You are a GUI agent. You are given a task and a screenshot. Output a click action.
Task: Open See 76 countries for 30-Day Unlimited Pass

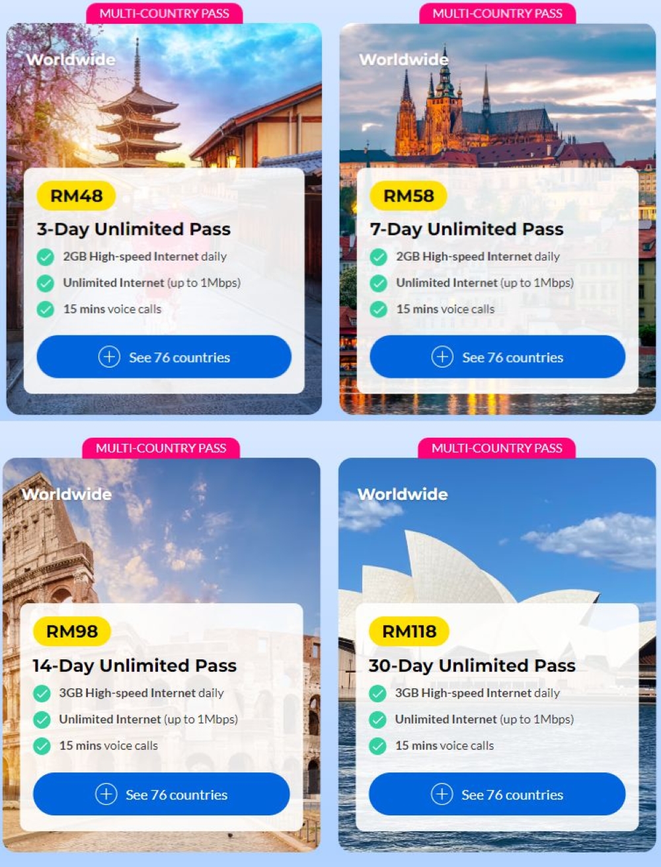click(x=497, y=794)
